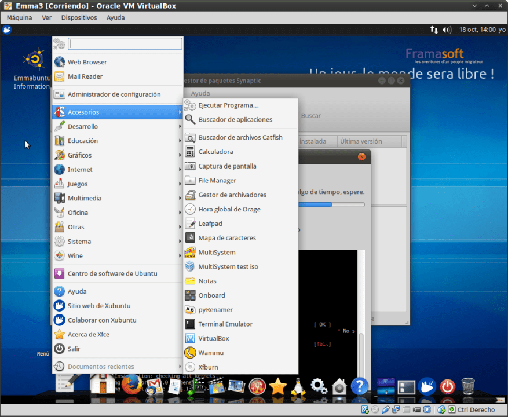Image resolution: width=508 pixels, height=417 pixels.
Task: Click the Tux penguin icon in the dock
Action: click(x=298, y=386)
